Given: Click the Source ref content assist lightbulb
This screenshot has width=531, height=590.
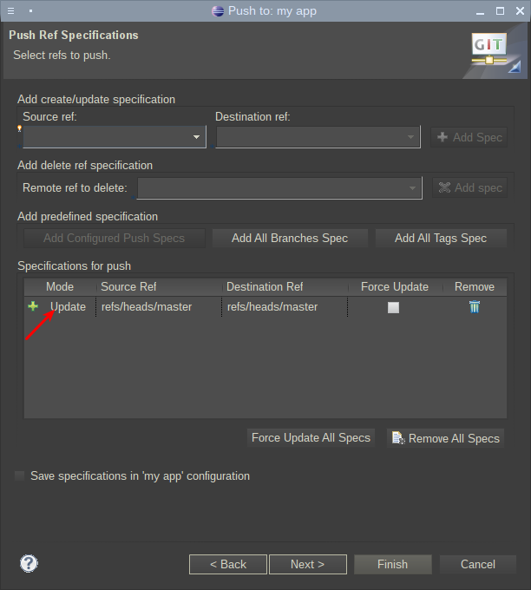Looking at the screenshot, I should (x=19, y=128).
